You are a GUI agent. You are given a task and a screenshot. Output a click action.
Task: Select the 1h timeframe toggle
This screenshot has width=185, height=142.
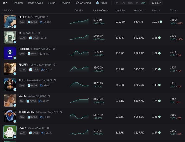(137, 3)
